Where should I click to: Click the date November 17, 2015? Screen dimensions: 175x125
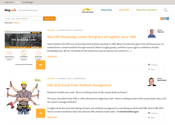pyautogui.click(x=65, y=78)
